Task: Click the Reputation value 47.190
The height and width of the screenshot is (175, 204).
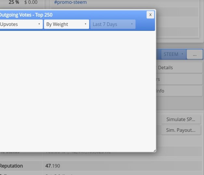Action: tap(53, 166)
